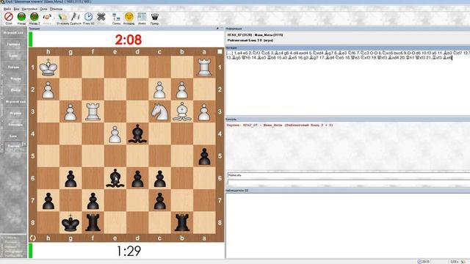Screen dimensions: 470x264
Task: Click the clock icon in the status bar
Action: click(419, 262)
